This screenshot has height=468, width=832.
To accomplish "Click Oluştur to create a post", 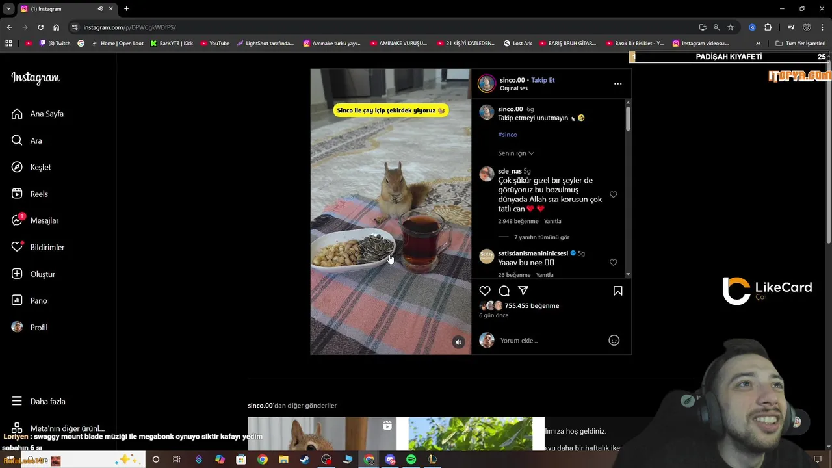I will click(33, 274).
